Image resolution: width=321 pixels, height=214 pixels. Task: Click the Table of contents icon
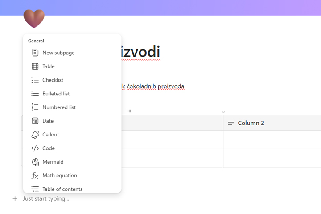click(35, 189)
